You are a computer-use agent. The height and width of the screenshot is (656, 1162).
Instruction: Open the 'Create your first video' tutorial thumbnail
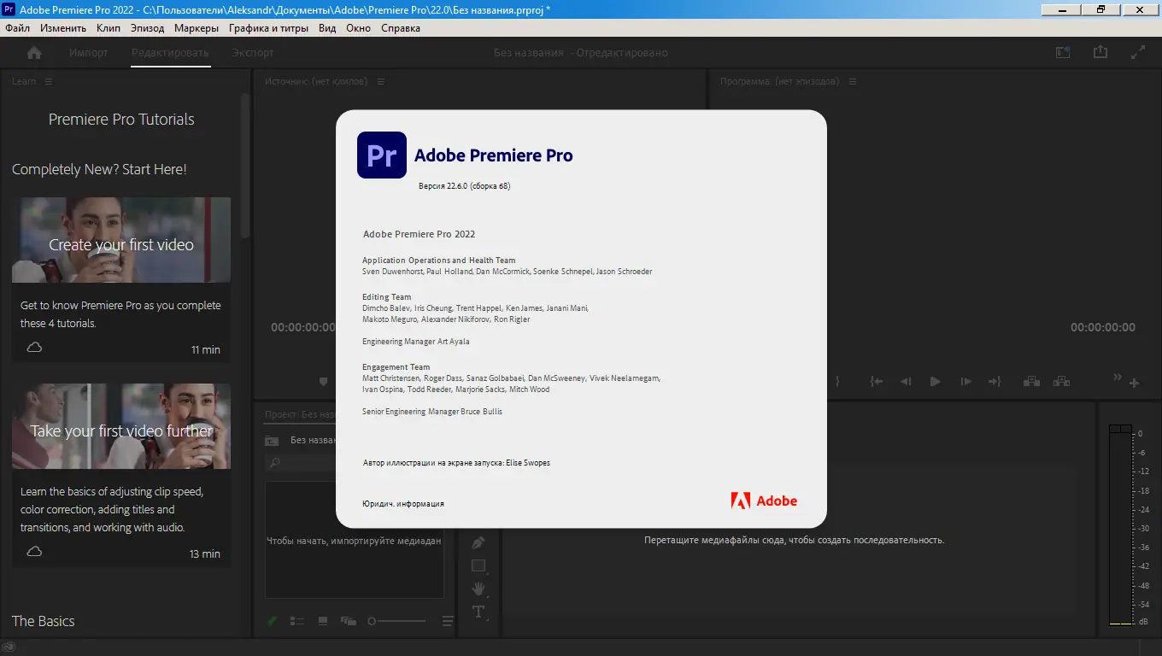coord(121,240)
